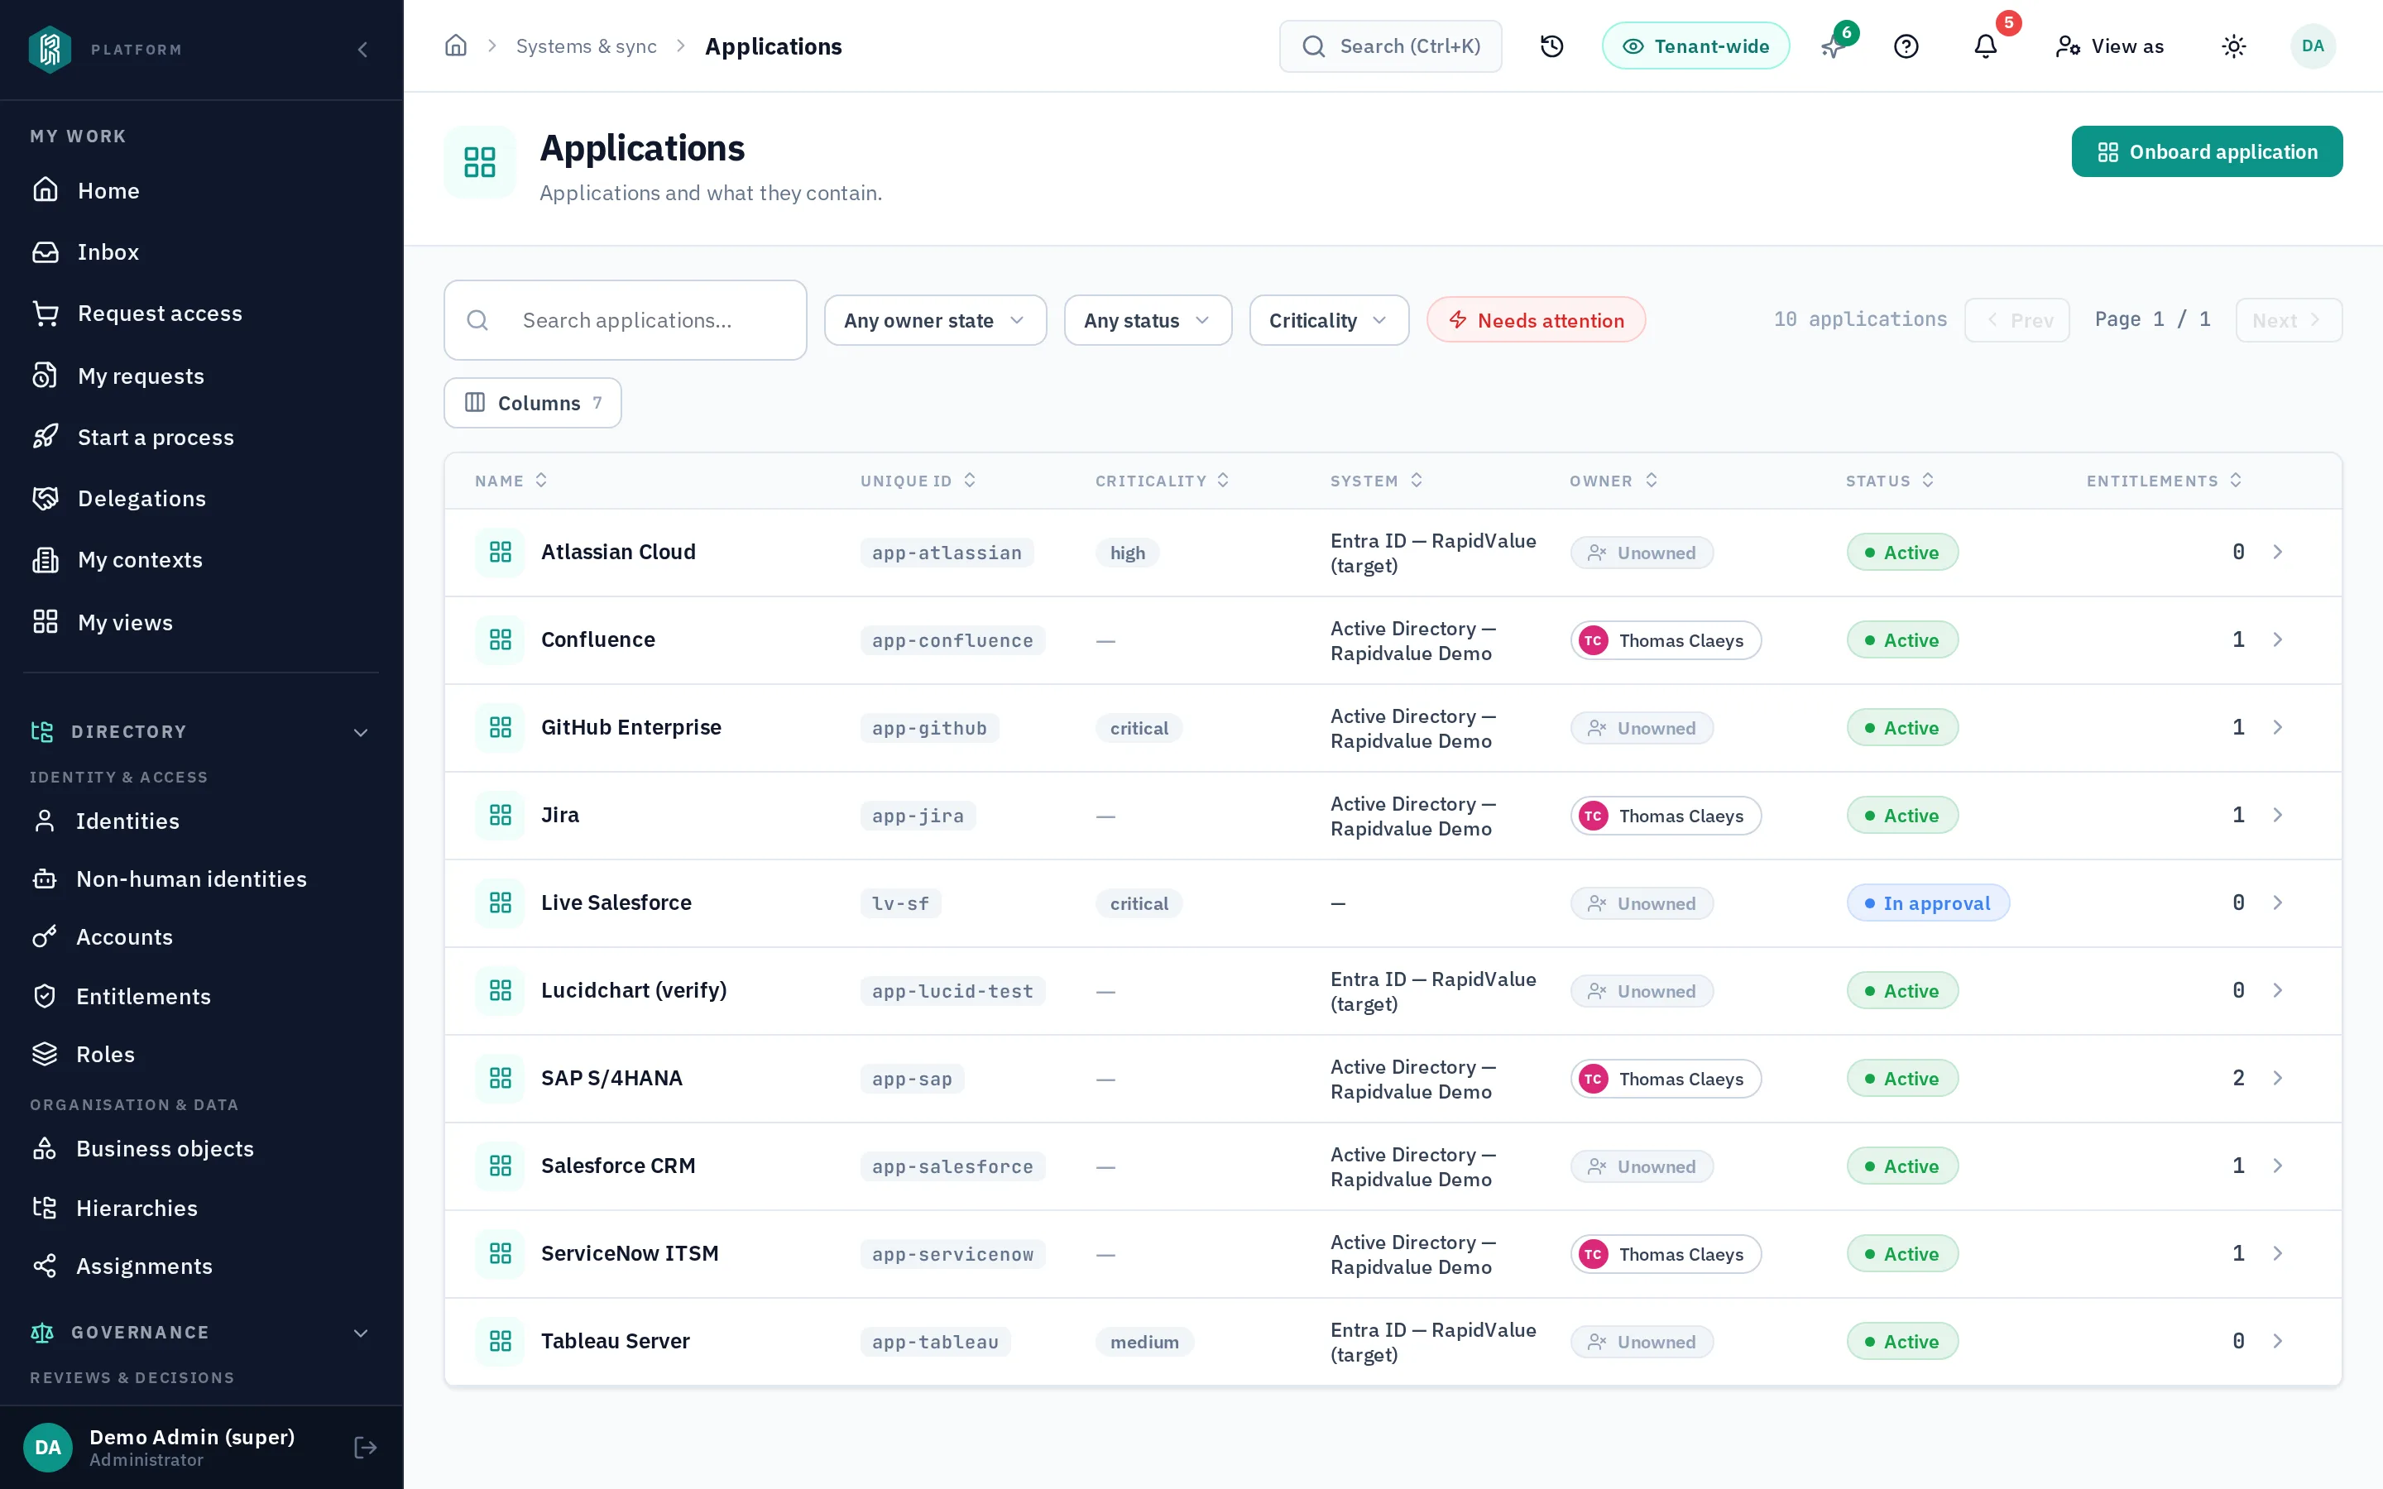Open Inbox in sidebar
Viewport: 2383px width, 1489px height.
pos(201,252)
